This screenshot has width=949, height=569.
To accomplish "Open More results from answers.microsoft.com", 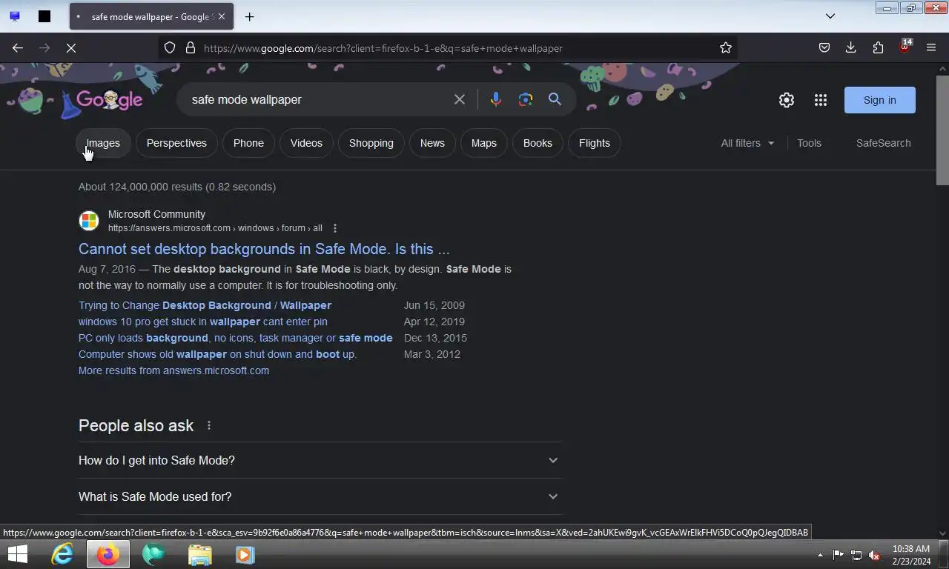I will [x=173, y=370].
